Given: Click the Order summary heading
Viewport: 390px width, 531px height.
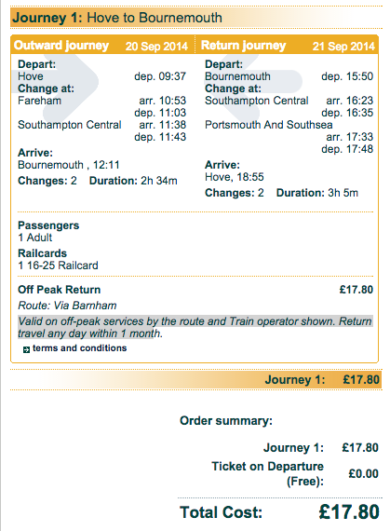Looking at the screenshot, I should 226,420.
